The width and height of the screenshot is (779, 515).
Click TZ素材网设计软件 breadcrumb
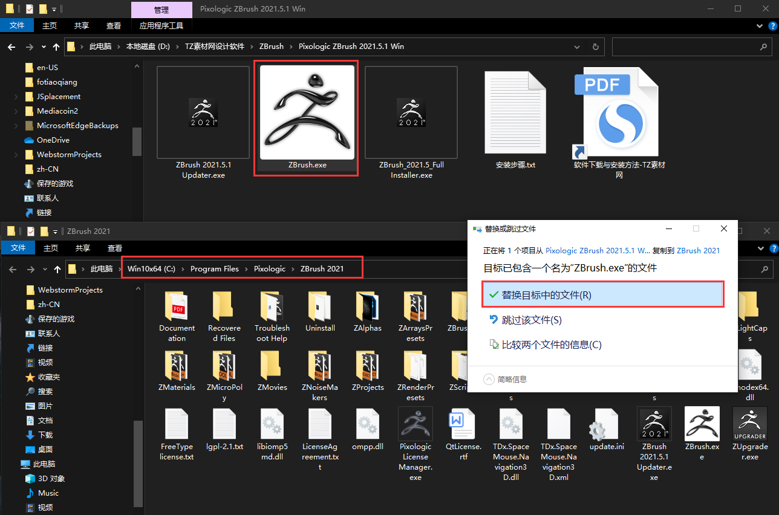[215, 47]
